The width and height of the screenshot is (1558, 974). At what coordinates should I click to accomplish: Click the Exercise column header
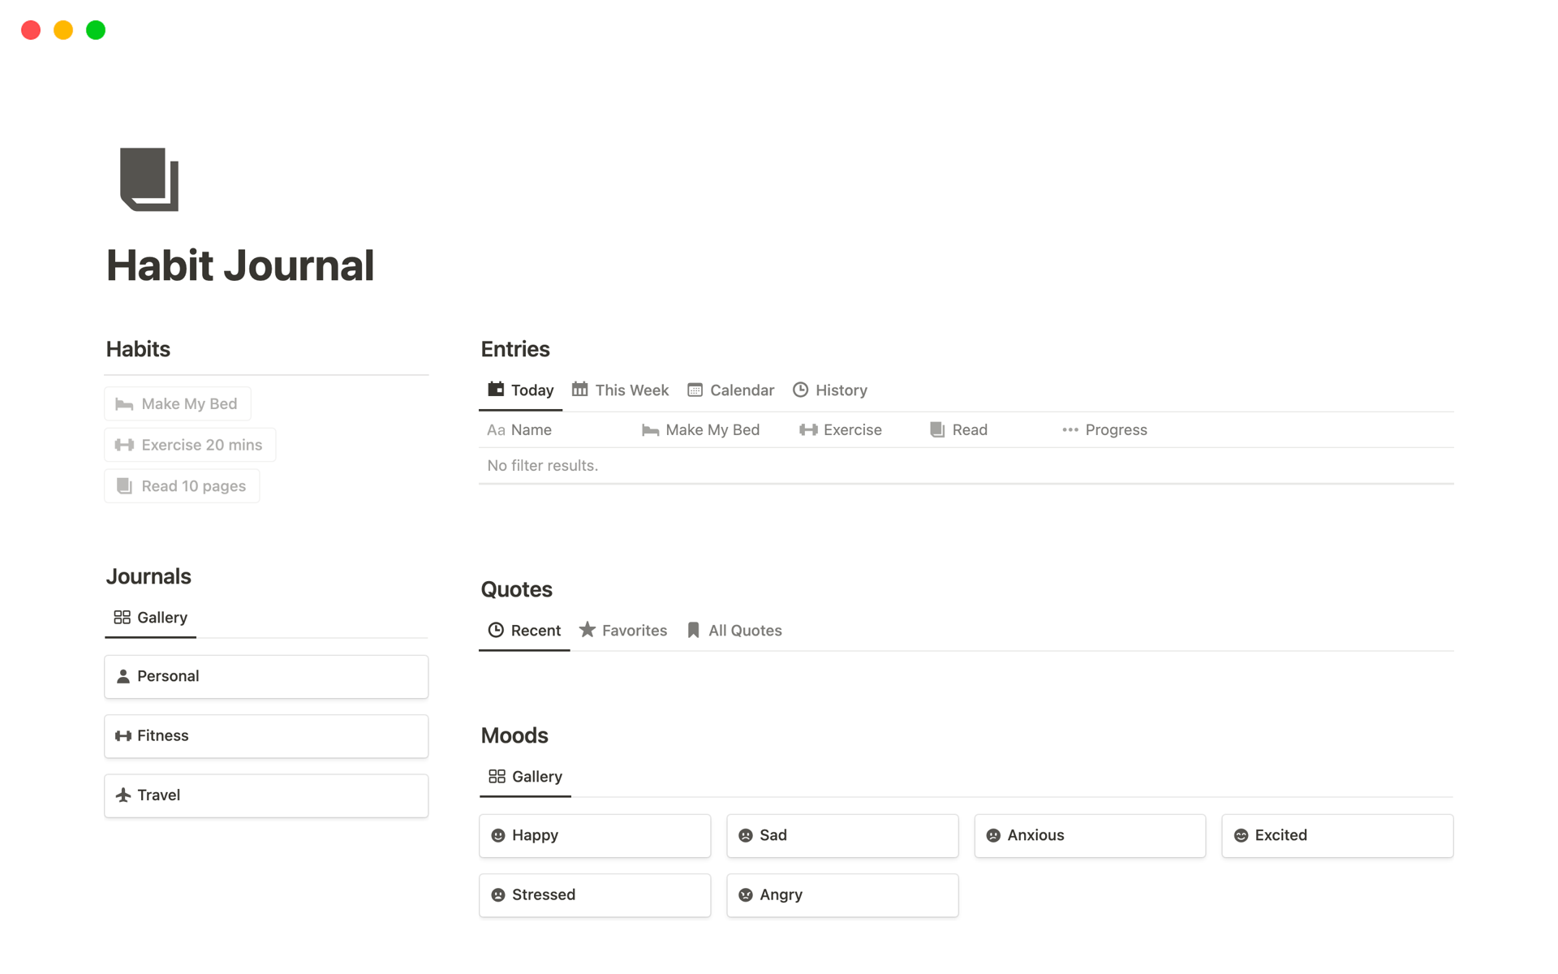(x=841, y=430)
